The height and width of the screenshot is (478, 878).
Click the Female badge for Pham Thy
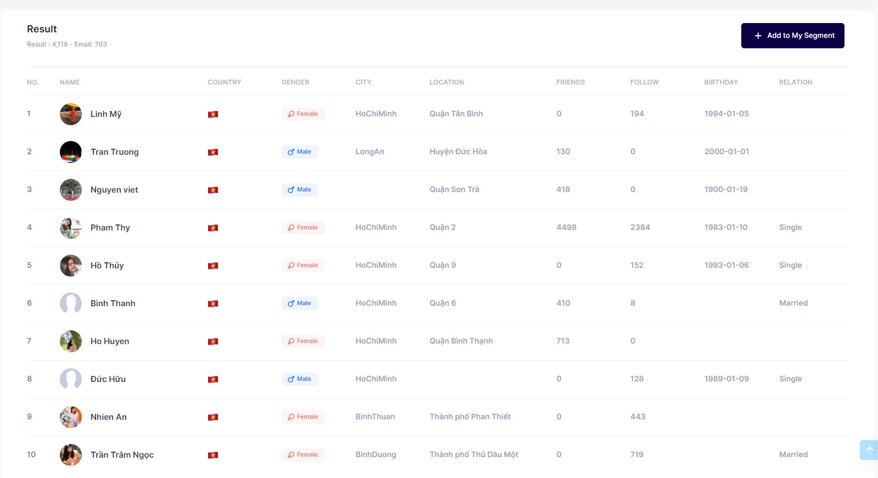coord(303,228)
